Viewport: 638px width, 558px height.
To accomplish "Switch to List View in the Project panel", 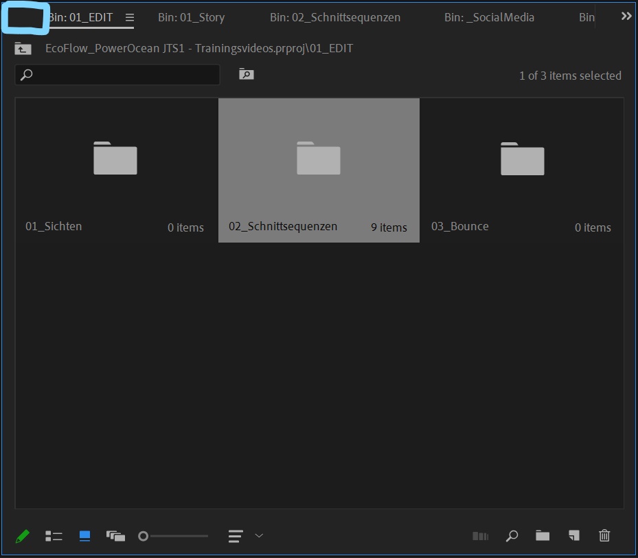I will tap(54, 536).
